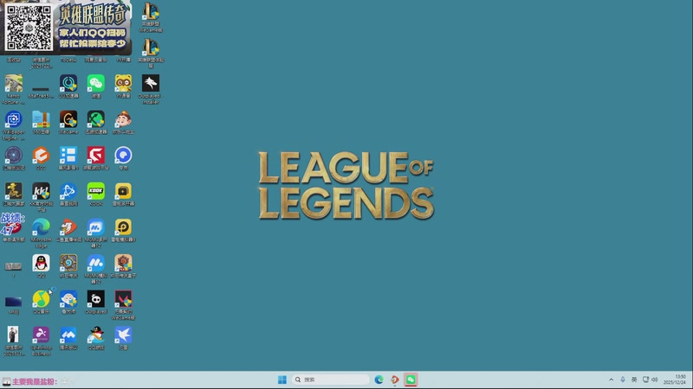Select Reno Fortune map thumbnail shortcut

(x=14, y=84)
